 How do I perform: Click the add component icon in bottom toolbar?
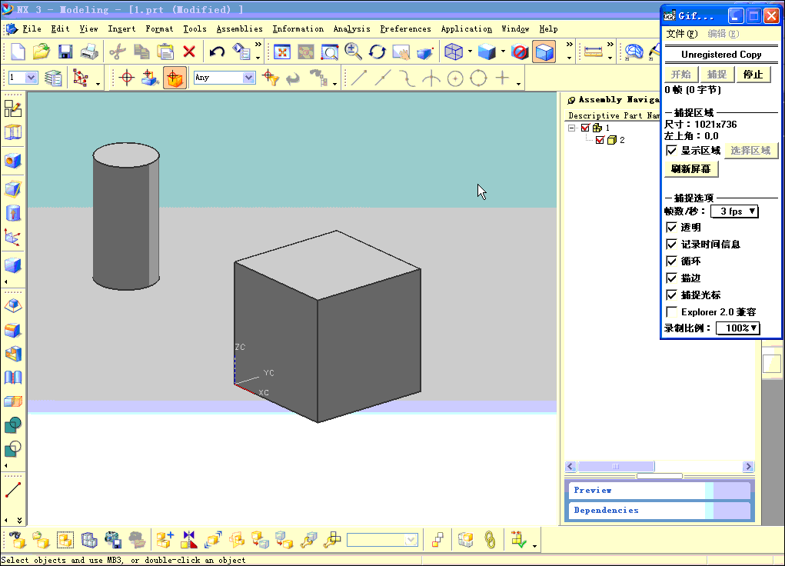[x=165, y=540]
